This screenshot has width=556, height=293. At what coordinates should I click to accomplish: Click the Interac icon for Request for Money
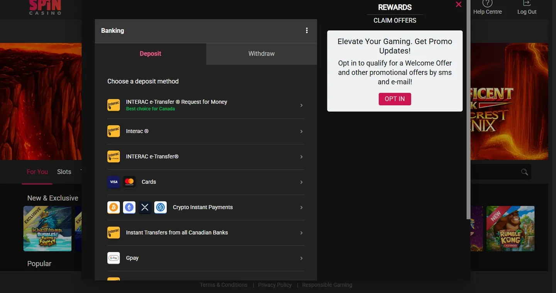(x=114, y=105)
